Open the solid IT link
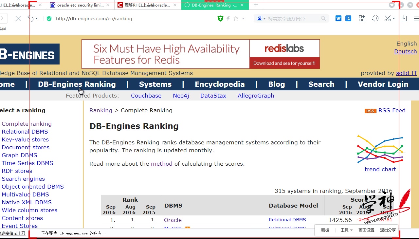This screenshot has height=239, width=419. click(407, 73)
